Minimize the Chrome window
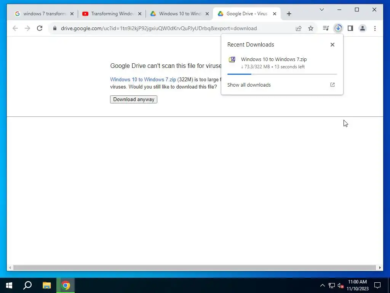 tap(339, 10)
